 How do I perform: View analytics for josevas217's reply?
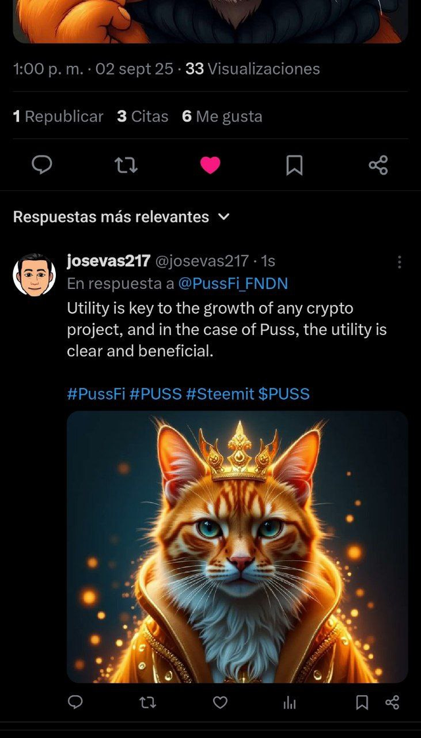(289, 703)
